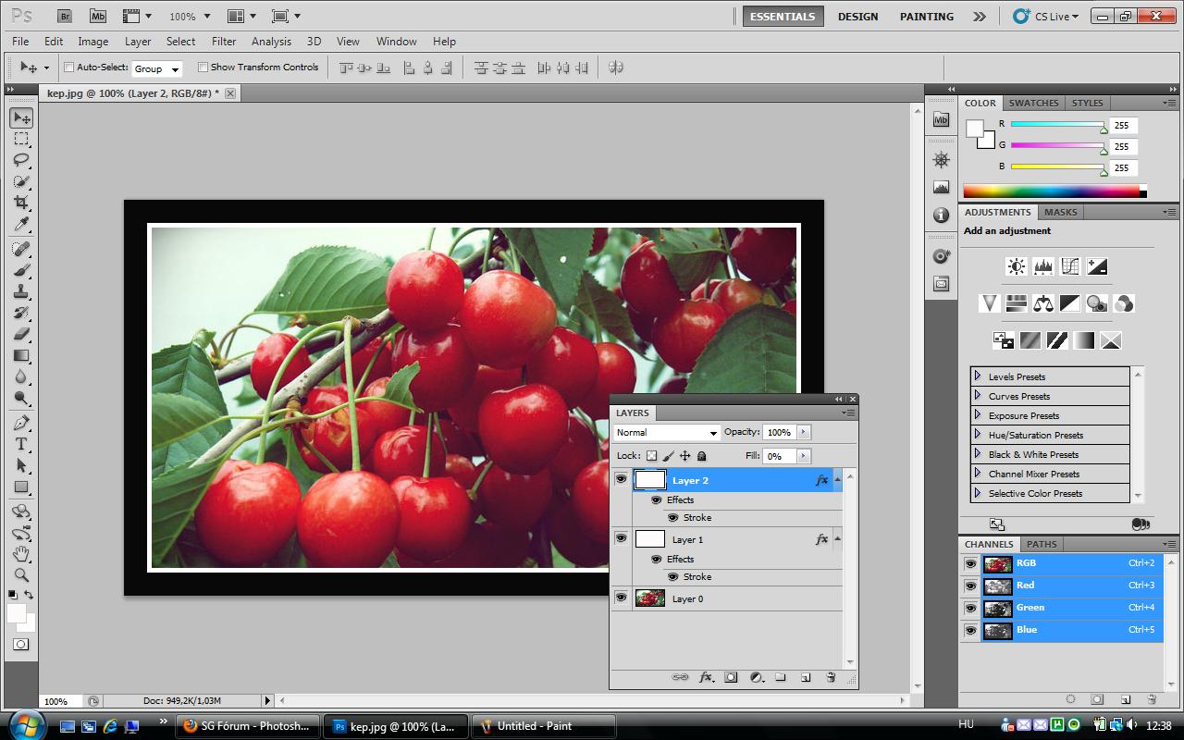Screen dimensions: 1184x740
Task: Open the Auto-Select Group dropdown
Action: point(156,68)
